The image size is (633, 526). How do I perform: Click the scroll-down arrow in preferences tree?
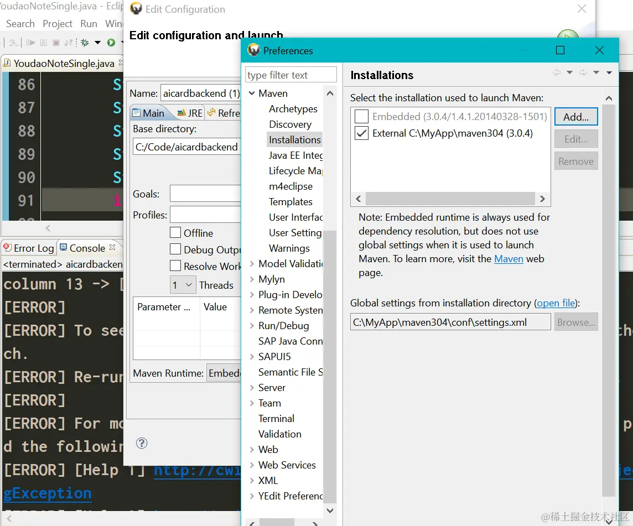click(x=330, y=511)
